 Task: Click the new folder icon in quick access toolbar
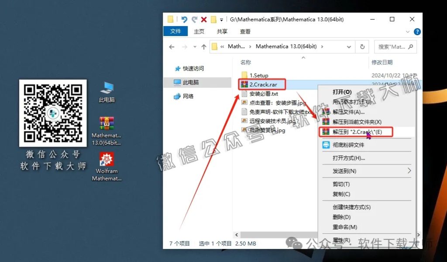213,19
